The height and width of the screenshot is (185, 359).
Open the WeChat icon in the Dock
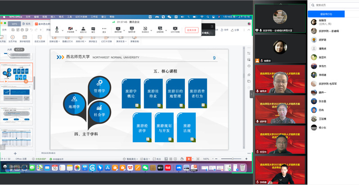tap(145, 168)
